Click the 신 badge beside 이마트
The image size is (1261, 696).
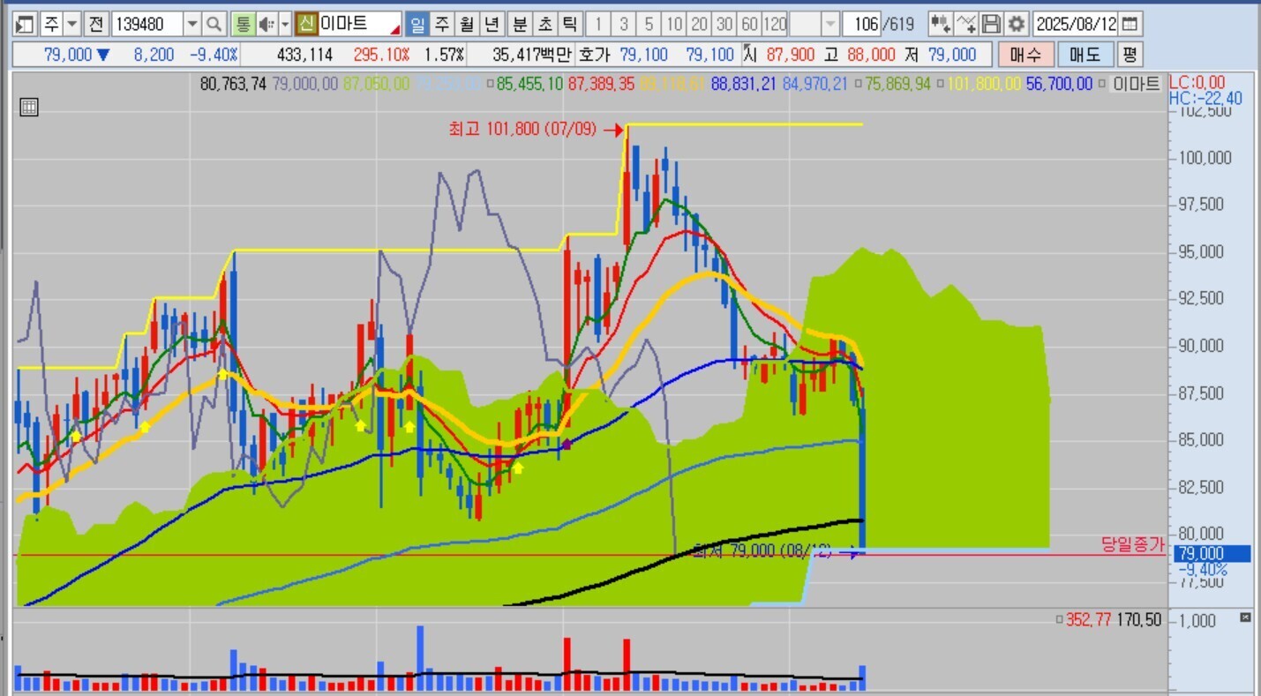306,24
